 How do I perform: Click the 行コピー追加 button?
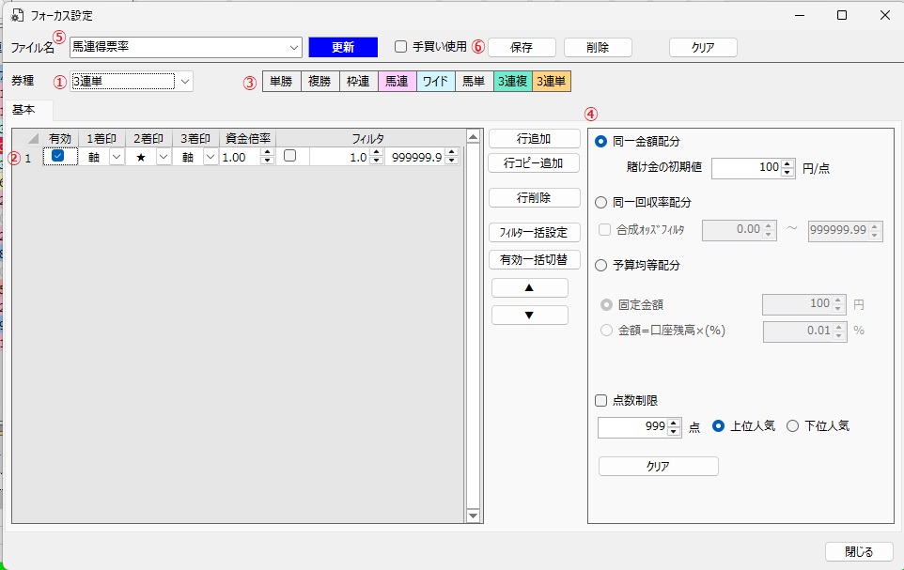(534, 162)
